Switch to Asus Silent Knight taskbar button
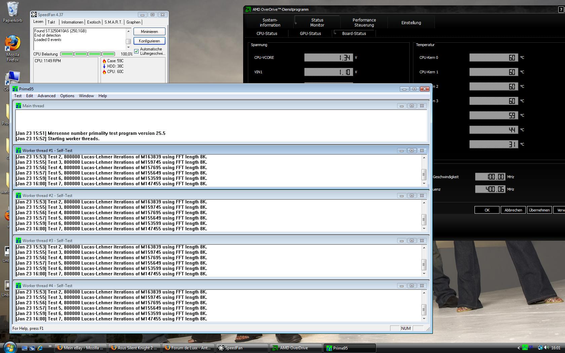 (x=135, y=348)
